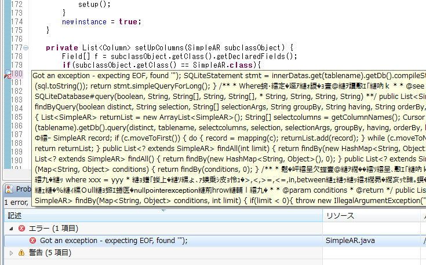Open the Problems view tab
Viewport: 426px width, 265px height.
[x=18, y=189]
